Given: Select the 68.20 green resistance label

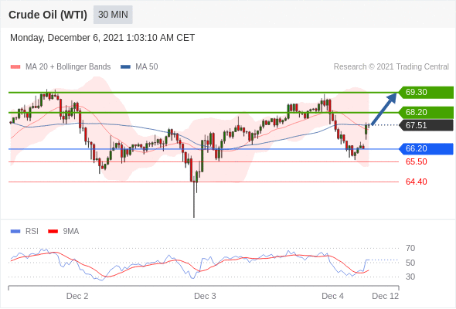Looking at the screenshot, I should (x=426, y=112).
